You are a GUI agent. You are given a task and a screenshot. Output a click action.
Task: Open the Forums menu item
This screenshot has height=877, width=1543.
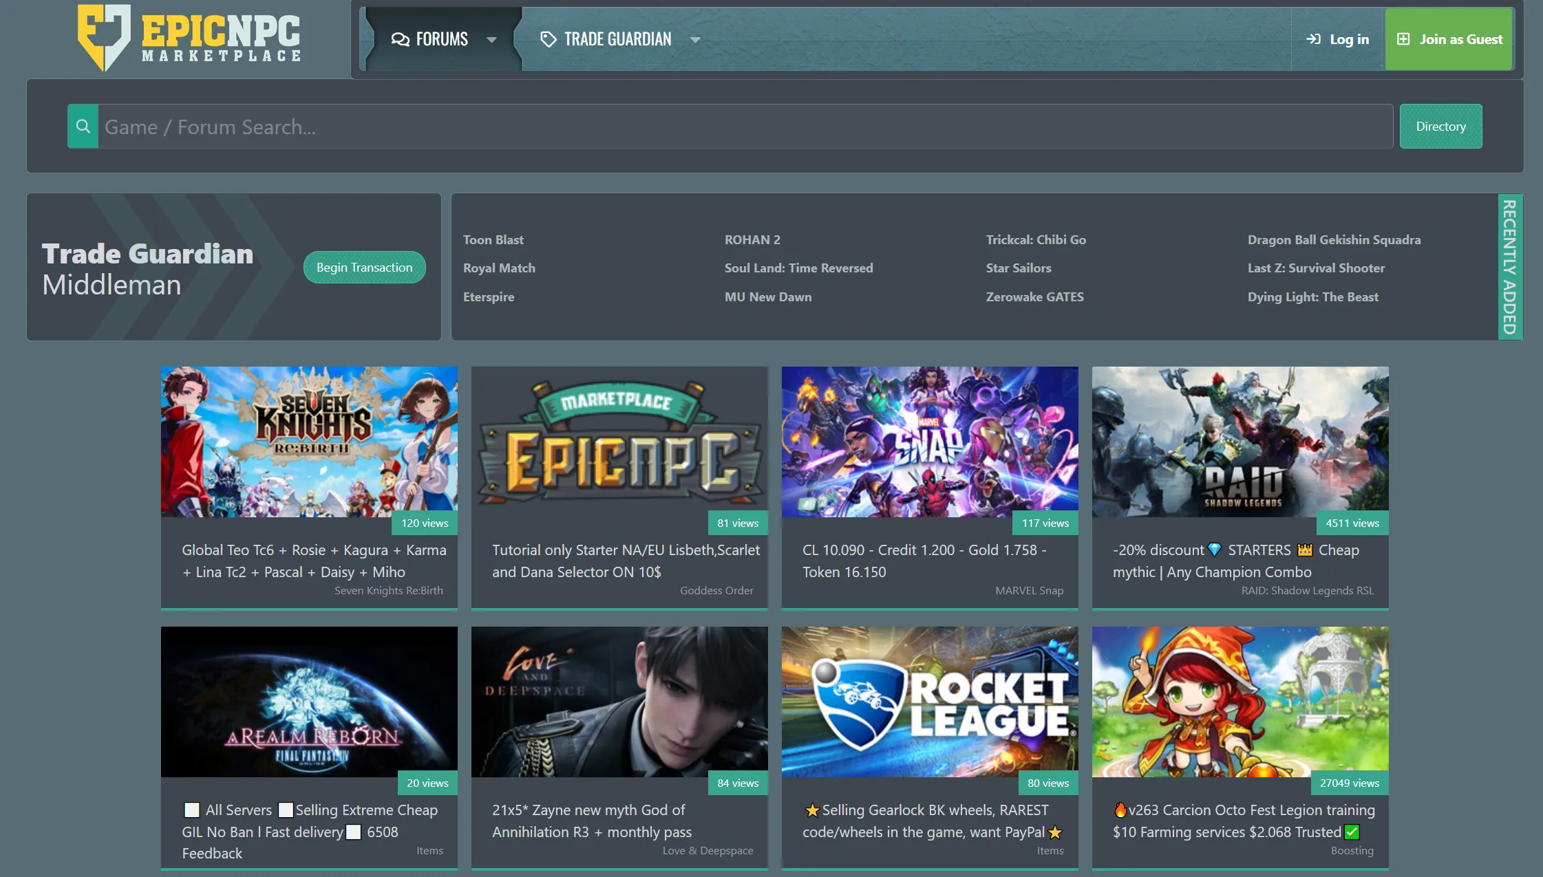pyautogui.click(x=442, y=40)
